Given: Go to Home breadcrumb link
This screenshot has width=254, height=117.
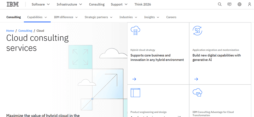Looking at the screenshot, I should pyautogui.click(x=10, y=31).
